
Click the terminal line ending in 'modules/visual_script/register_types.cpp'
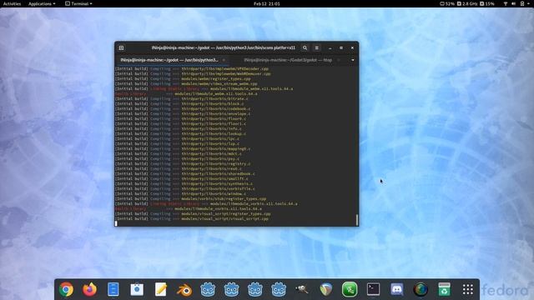[193, 213]
